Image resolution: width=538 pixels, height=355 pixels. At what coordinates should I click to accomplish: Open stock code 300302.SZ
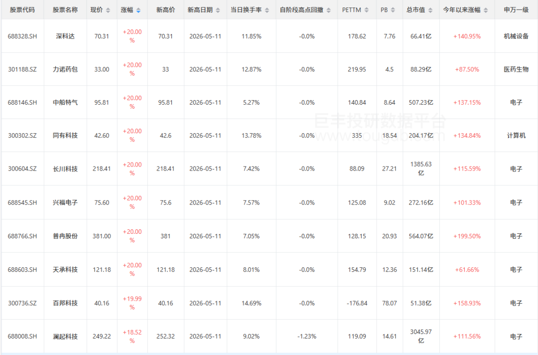pyautogui.click(x=22, y=136)
